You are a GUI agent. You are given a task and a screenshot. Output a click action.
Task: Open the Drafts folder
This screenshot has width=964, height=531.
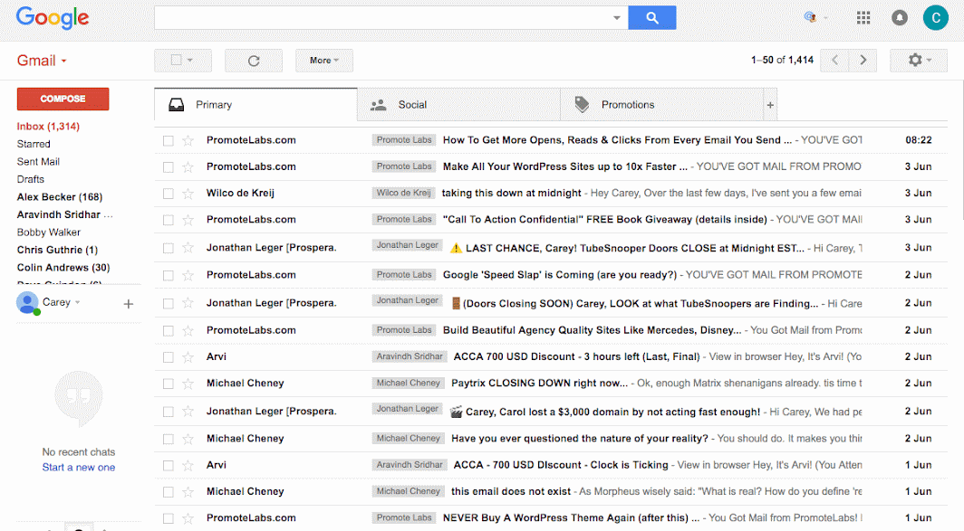point(31,179)
